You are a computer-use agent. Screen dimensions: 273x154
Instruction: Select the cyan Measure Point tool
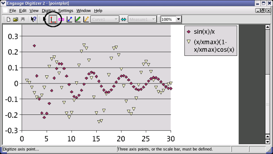point(123,20)
